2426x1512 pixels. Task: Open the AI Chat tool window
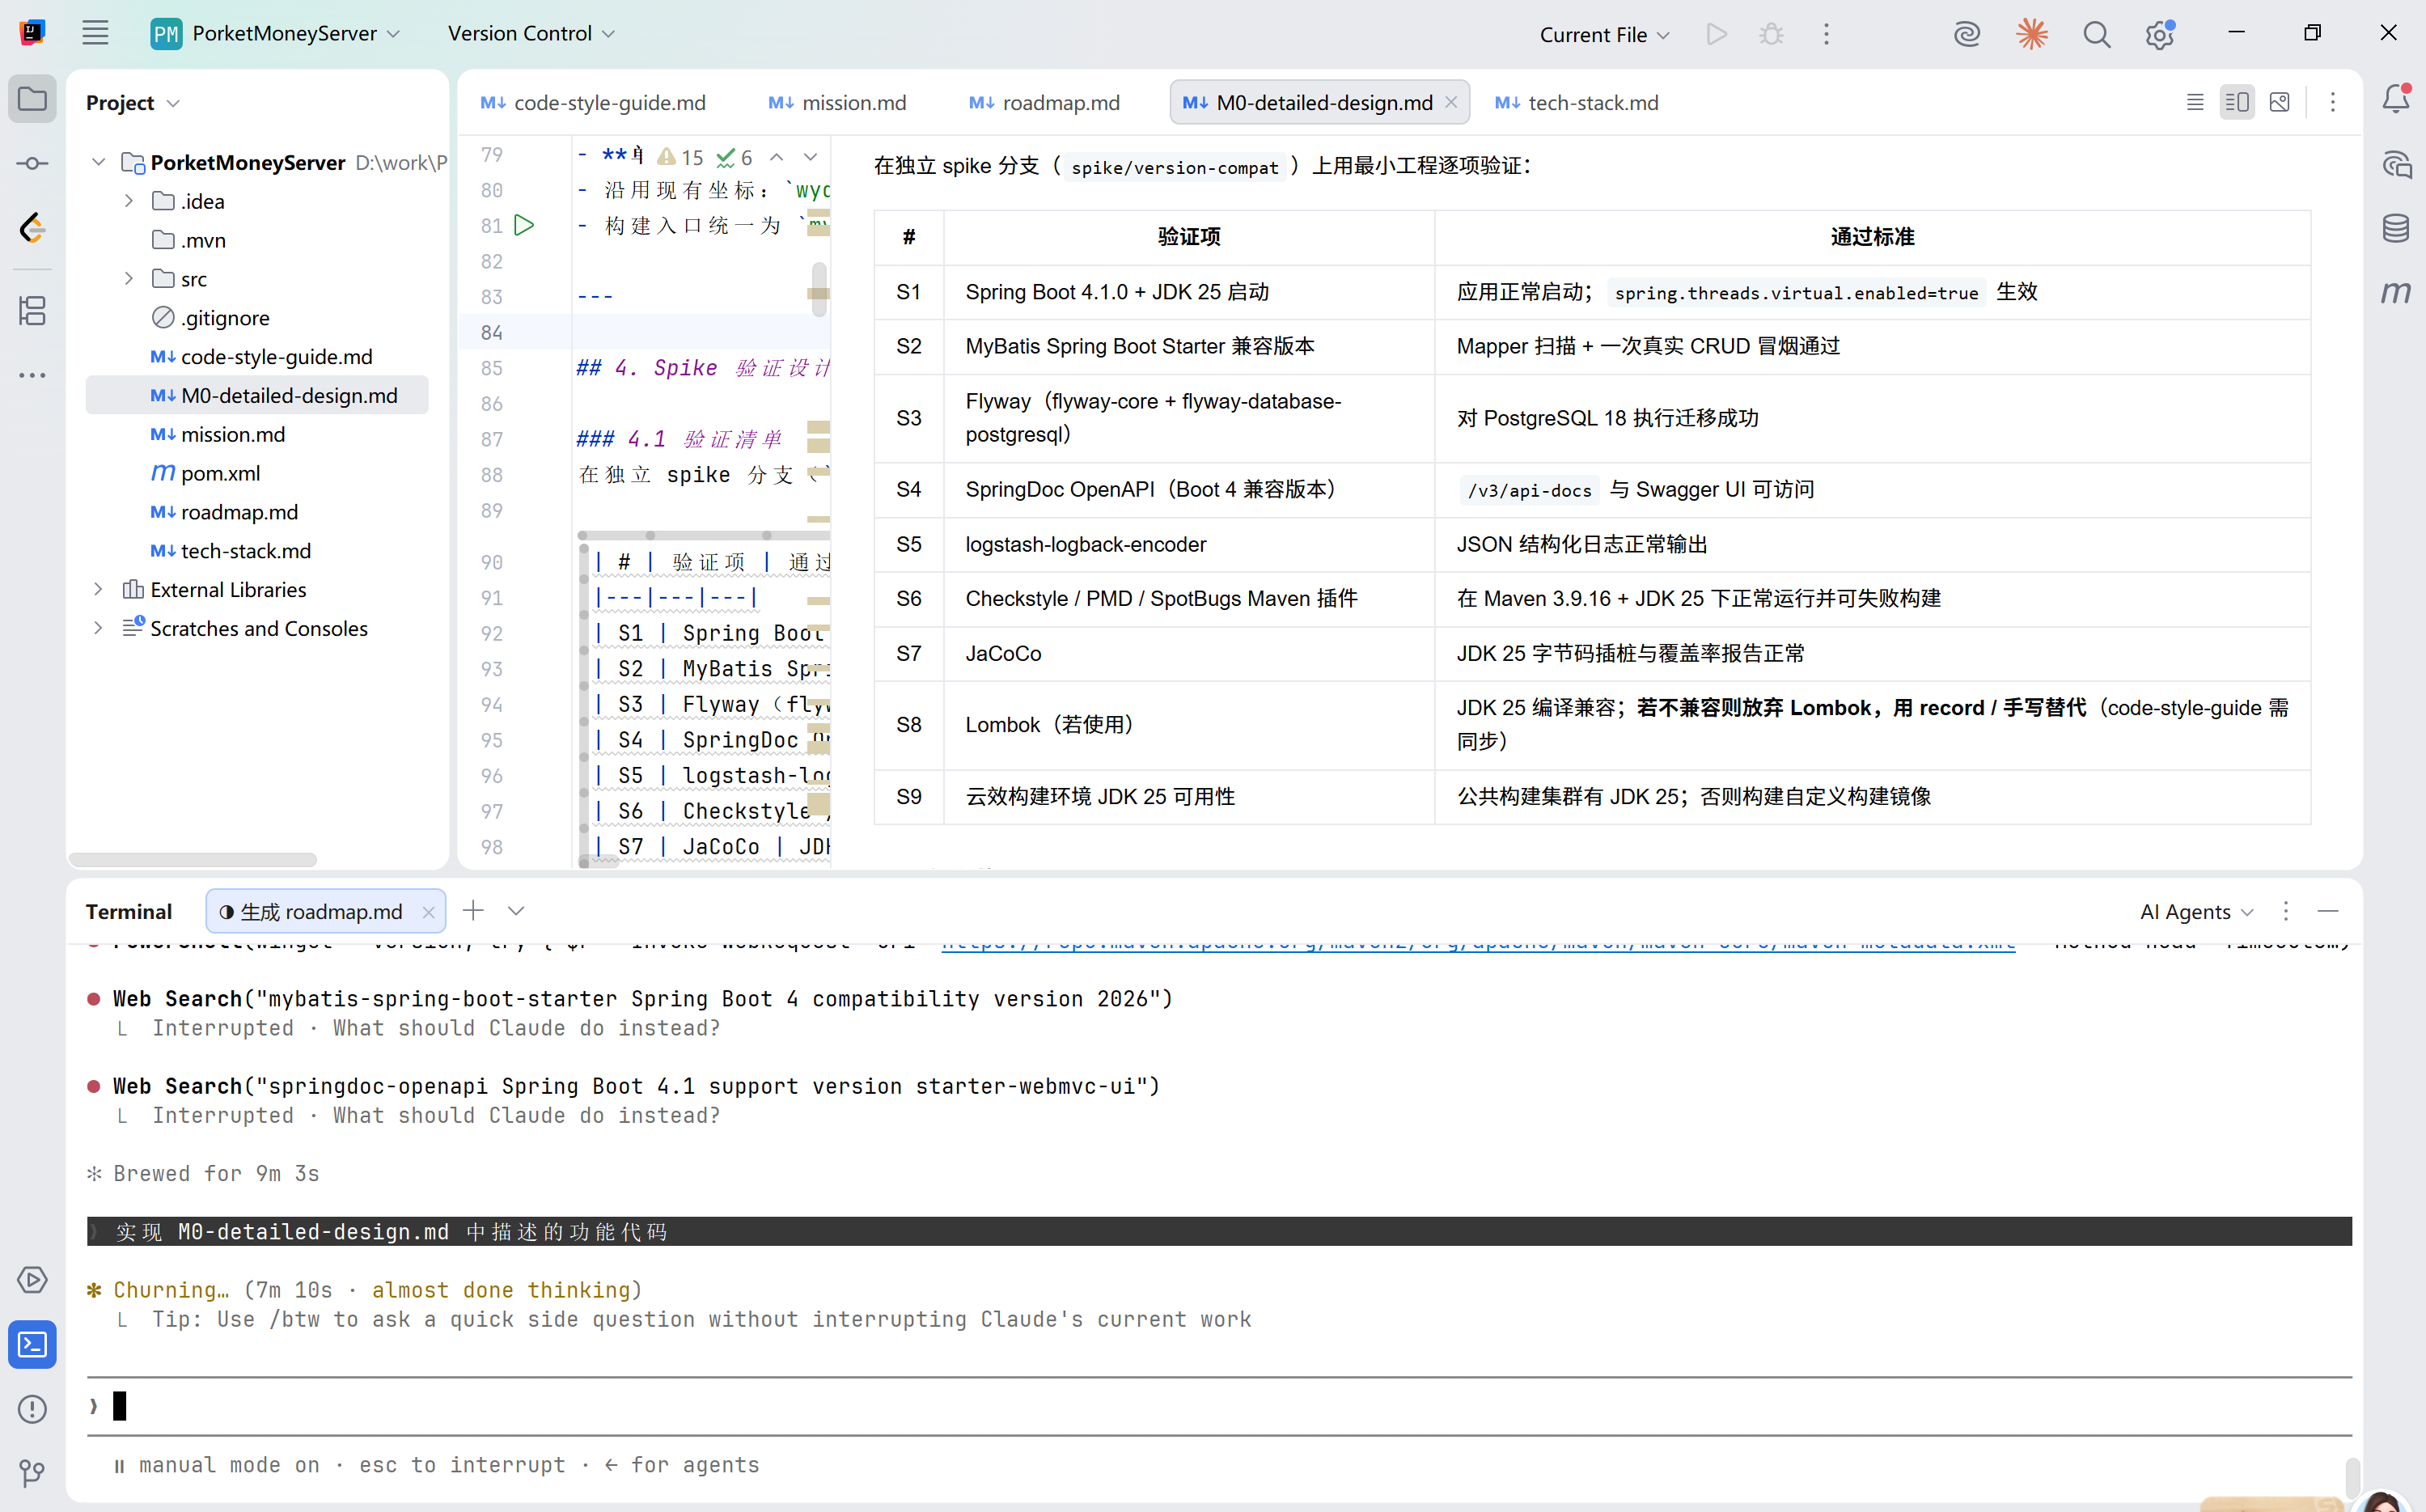pos(2396,164)
